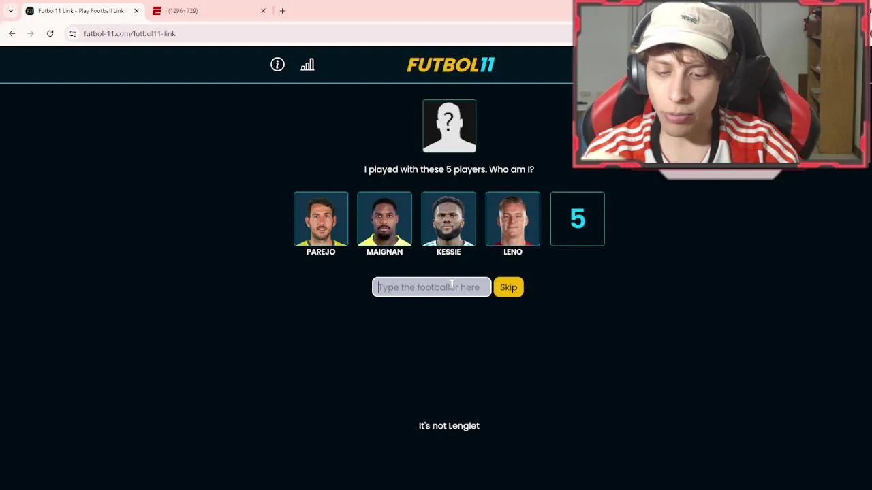Click the MAIGNAN name label
872x490 pixels.
click(x=384, y=252)
